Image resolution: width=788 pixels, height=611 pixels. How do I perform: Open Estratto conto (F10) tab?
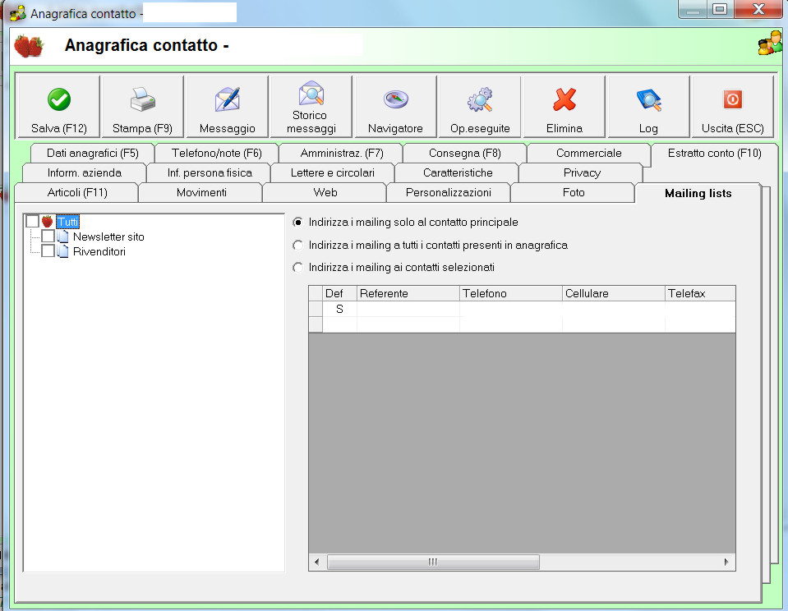point(714,154)
